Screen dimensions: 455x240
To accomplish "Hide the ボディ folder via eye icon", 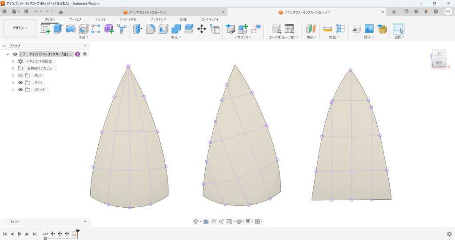I will pyautogui.click(x=20, y=82).
